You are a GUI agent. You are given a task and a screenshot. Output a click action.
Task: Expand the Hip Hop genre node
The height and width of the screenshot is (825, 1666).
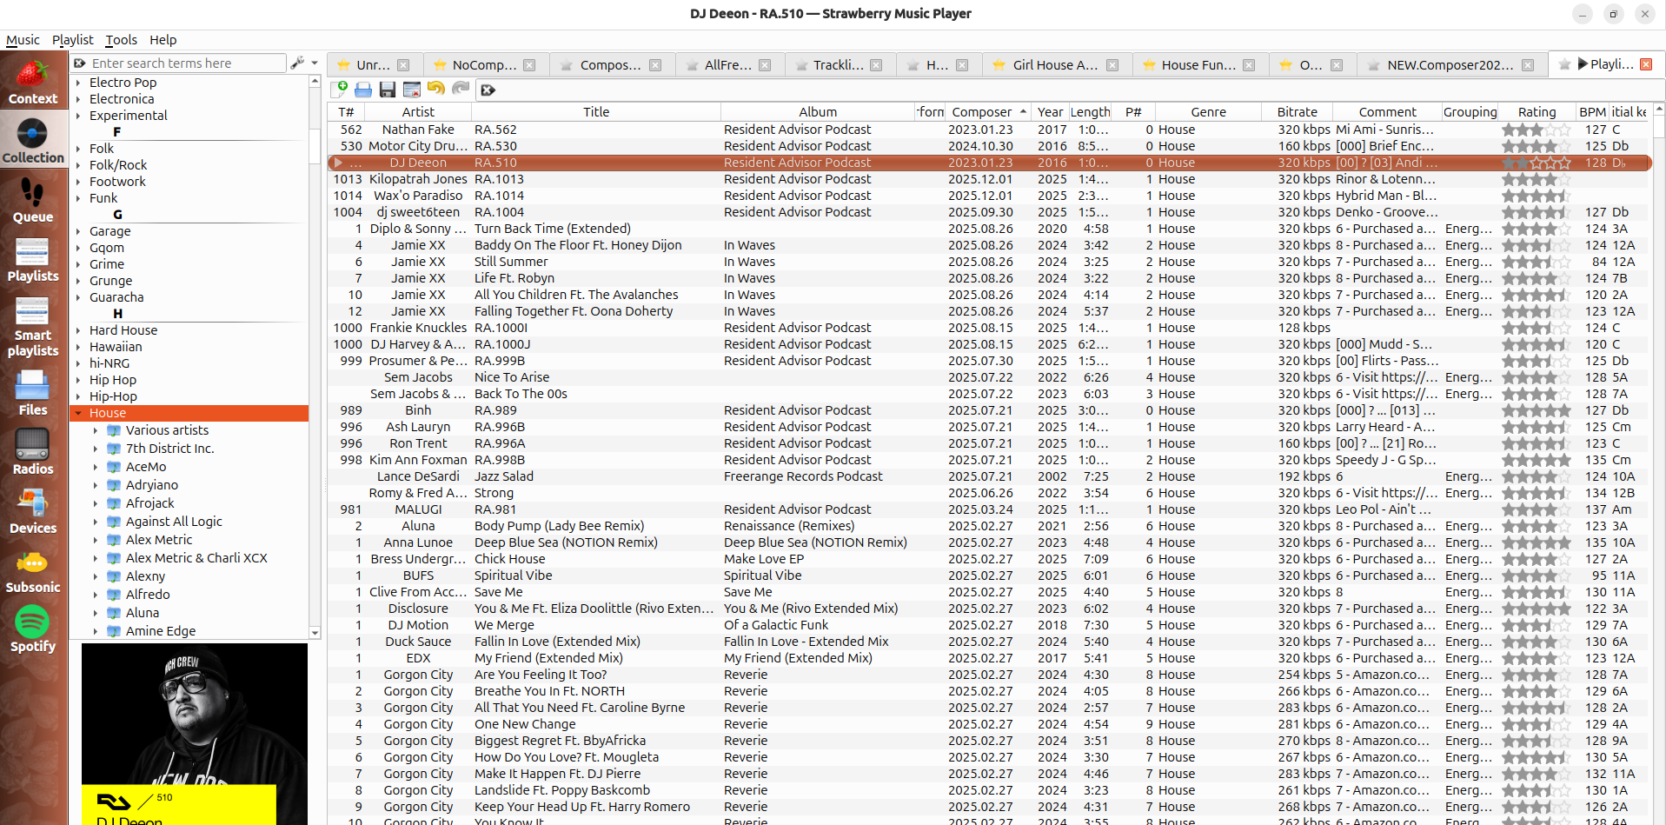pyautogui.click(x=78, y=381)
